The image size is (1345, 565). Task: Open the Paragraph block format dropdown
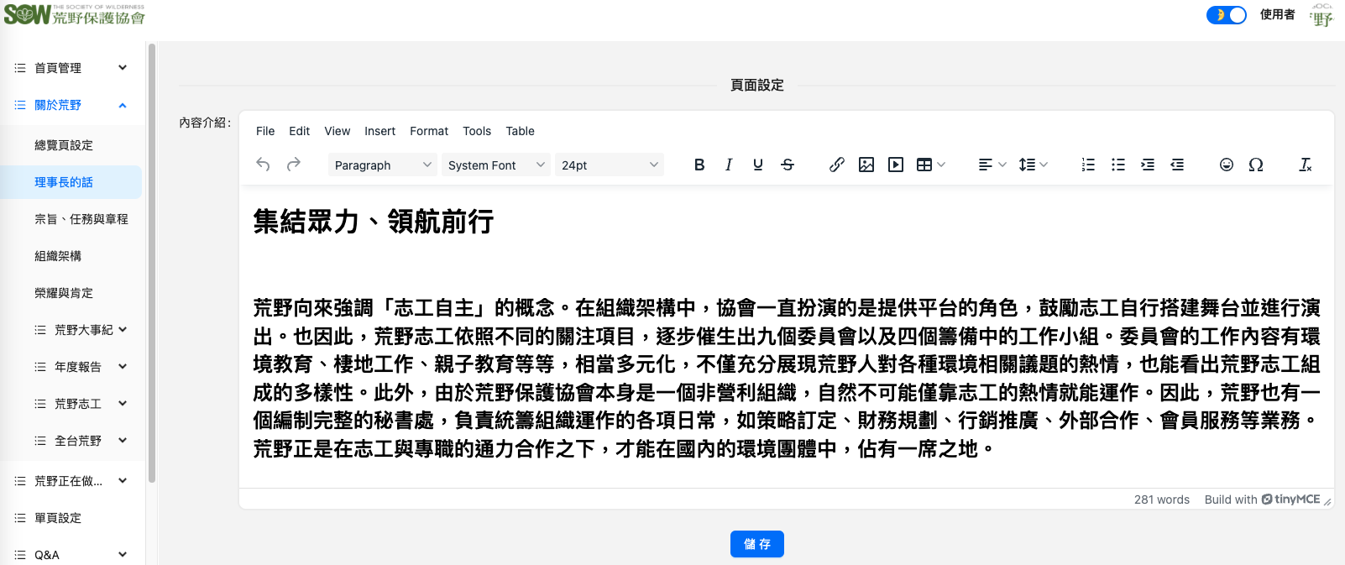click(x=382, y=165)
